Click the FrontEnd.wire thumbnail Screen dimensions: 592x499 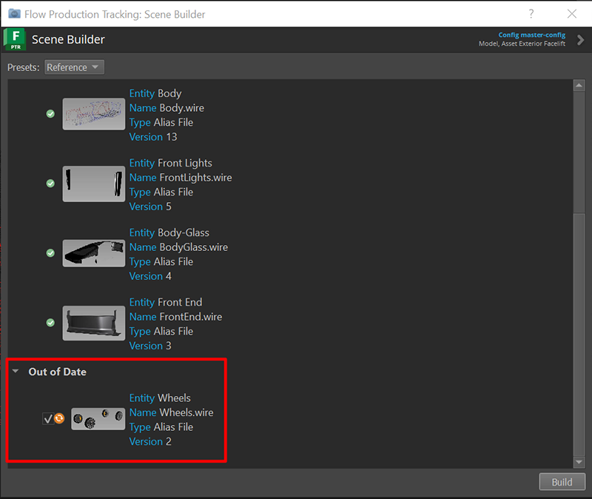pos(94,323)
